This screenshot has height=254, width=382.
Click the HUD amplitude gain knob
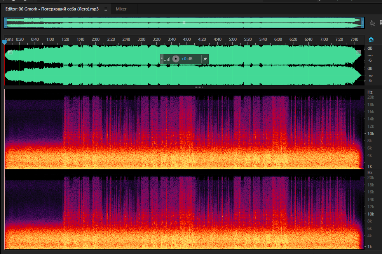tap(176, 59)
